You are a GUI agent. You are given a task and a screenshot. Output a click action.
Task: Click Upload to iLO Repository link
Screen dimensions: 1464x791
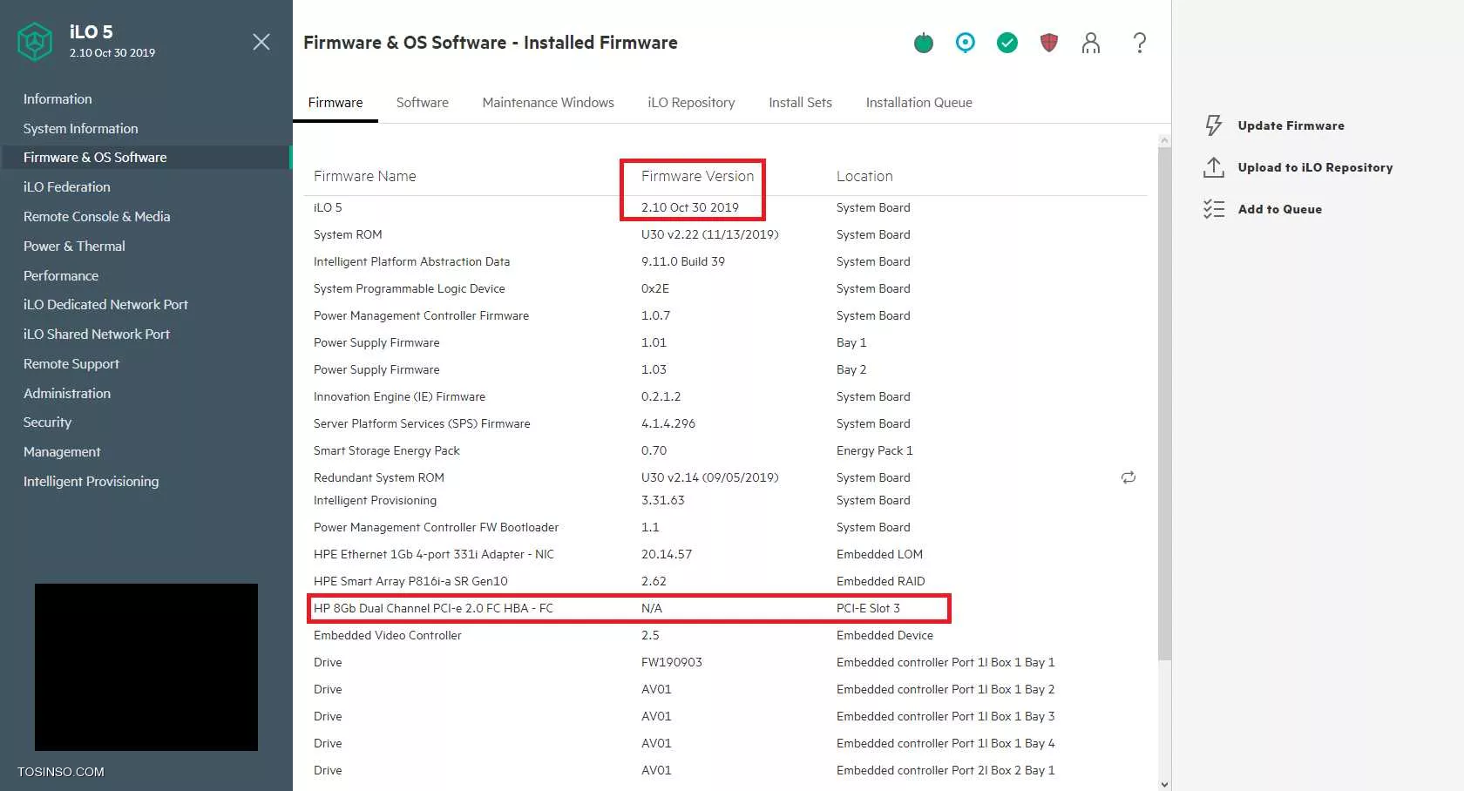1315,167
